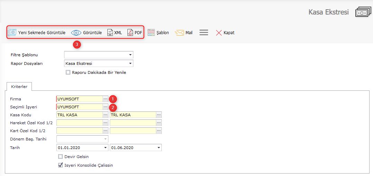
Task: Select the Kriterler tab
Action: coord(19,86)
